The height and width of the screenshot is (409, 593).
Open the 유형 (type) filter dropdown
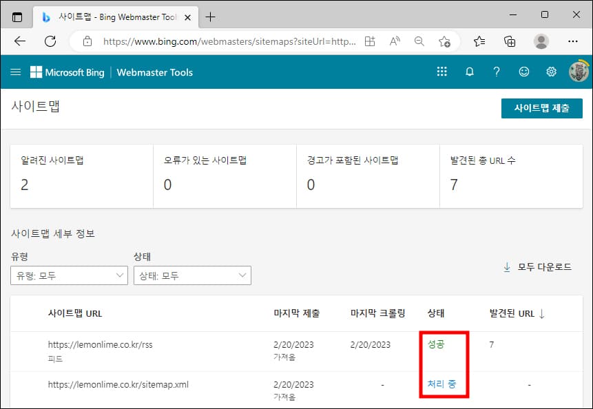tap(69, 275)
